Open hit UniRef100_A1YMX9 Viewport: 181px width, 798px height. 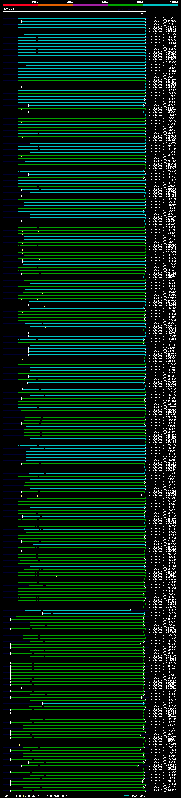(162, 22)
